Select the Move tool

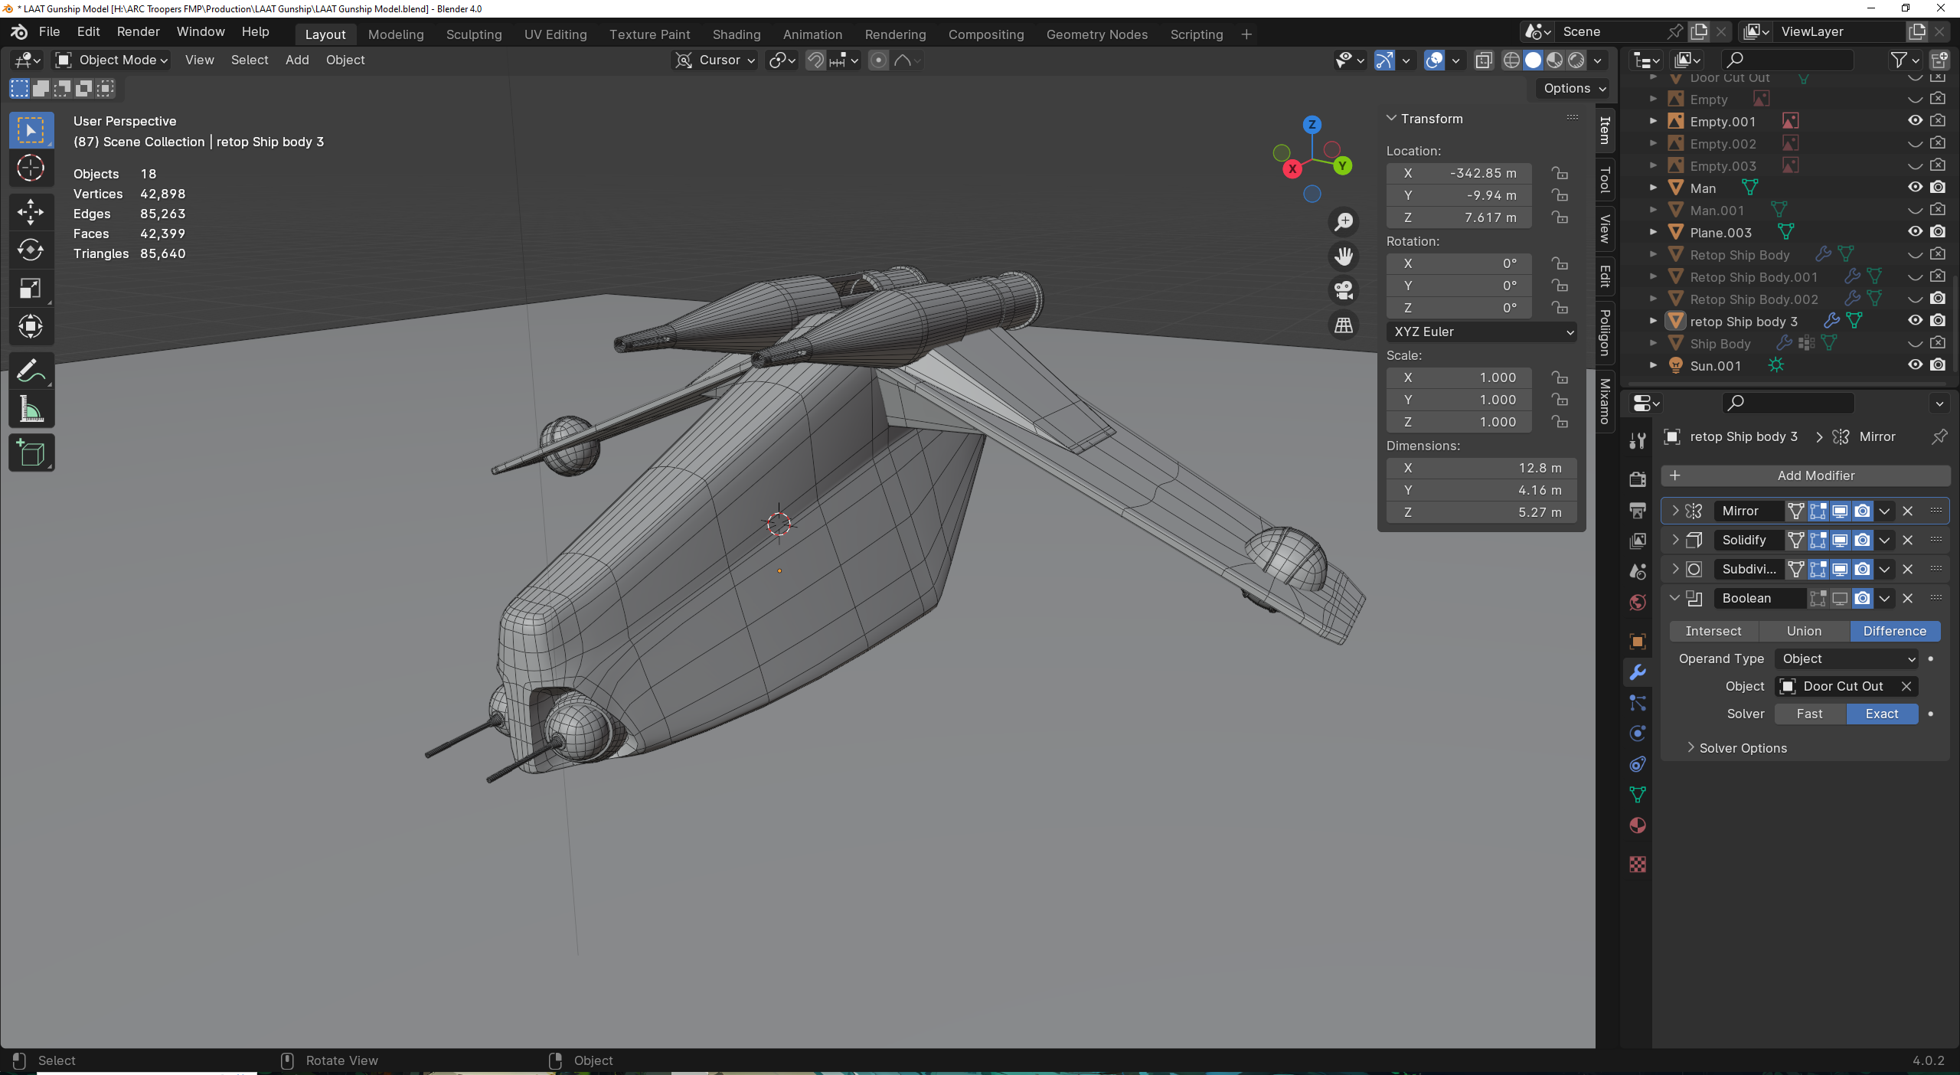pos(31,212)
